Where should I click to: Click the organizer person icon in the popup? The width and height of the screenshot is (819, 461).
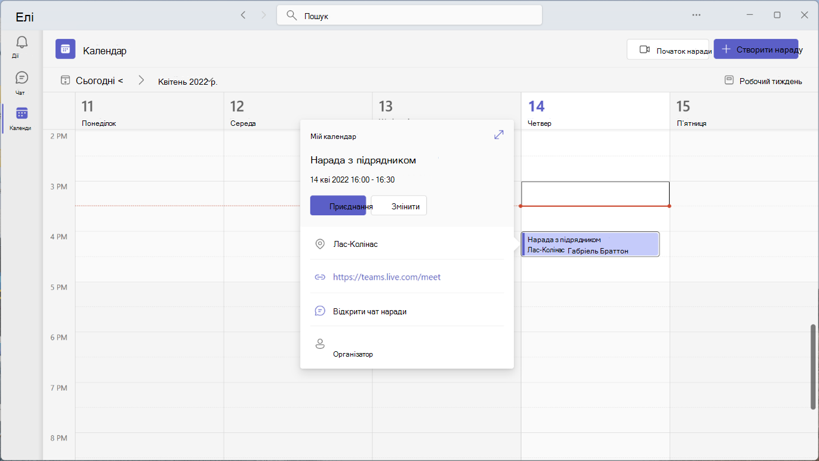320,344
